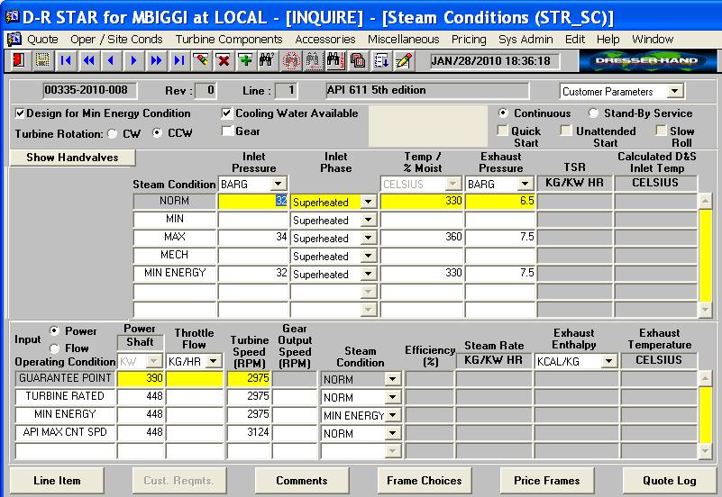Click the Show Handvalves button

(72, 158)
